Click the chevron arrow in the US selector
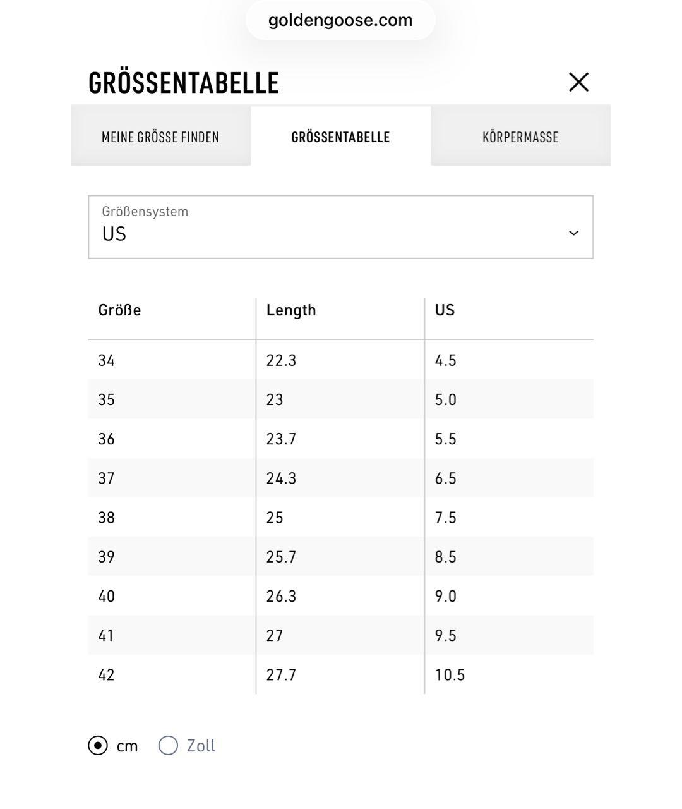Viewport: 682px width, 809px height. (573, 233)
